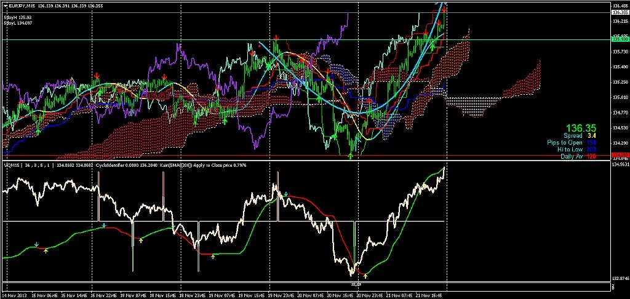Click the Hi to Low label
Image resolution: width=630 pixels, height=299 pixels.
coord(569,149)
